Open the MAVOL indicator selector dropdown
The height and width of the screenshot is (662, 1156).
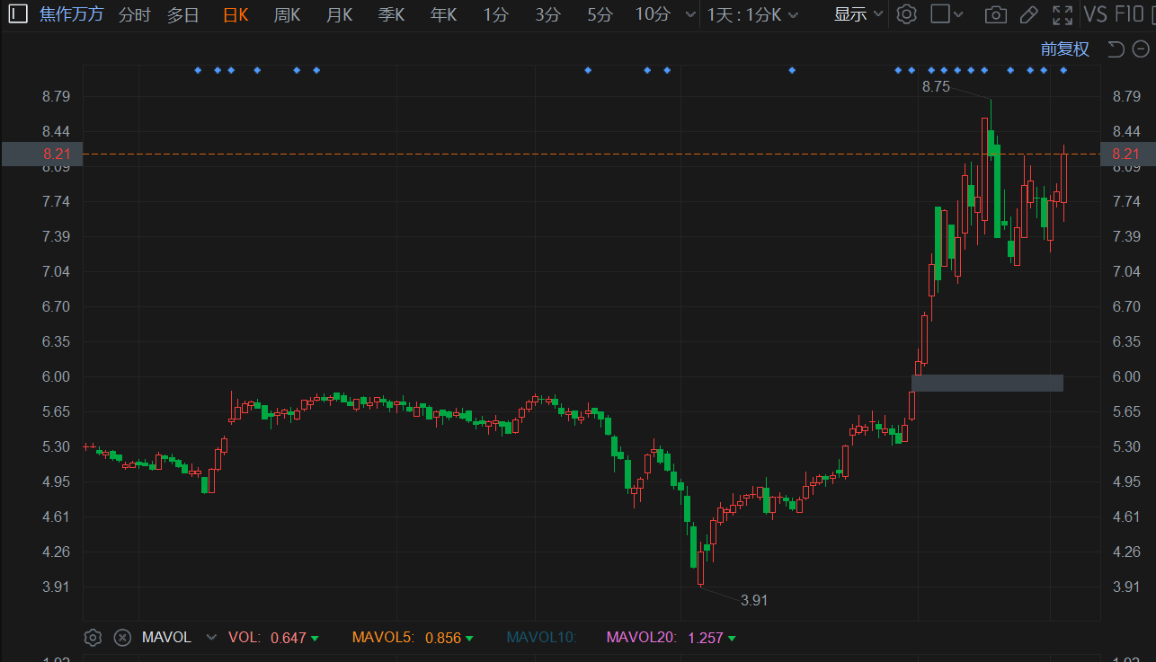[x=211, y=638]
